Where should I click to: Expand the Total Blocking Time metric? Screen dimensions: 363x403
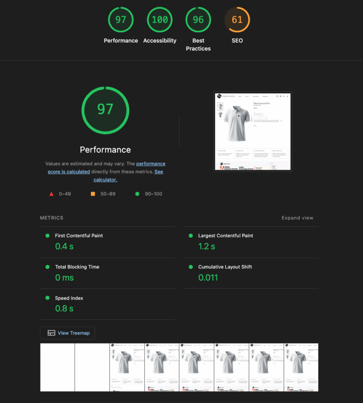pyautogui.click(x=107, y=273)
